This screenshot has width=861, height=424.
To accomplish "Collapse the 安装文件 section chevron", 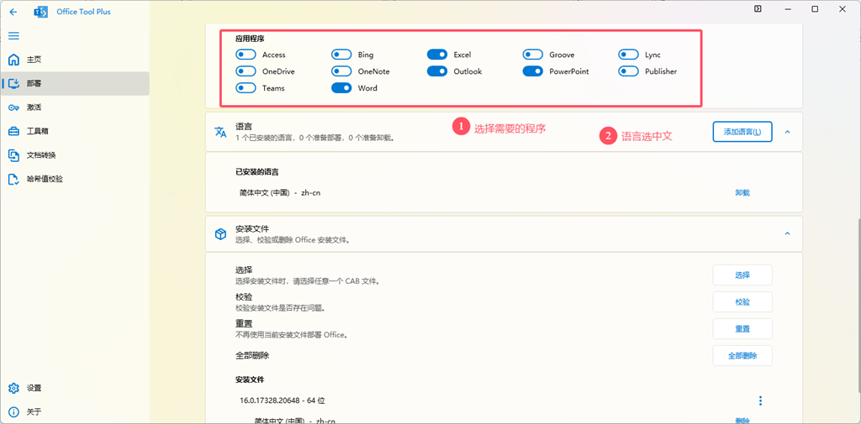I will point(787,233).
